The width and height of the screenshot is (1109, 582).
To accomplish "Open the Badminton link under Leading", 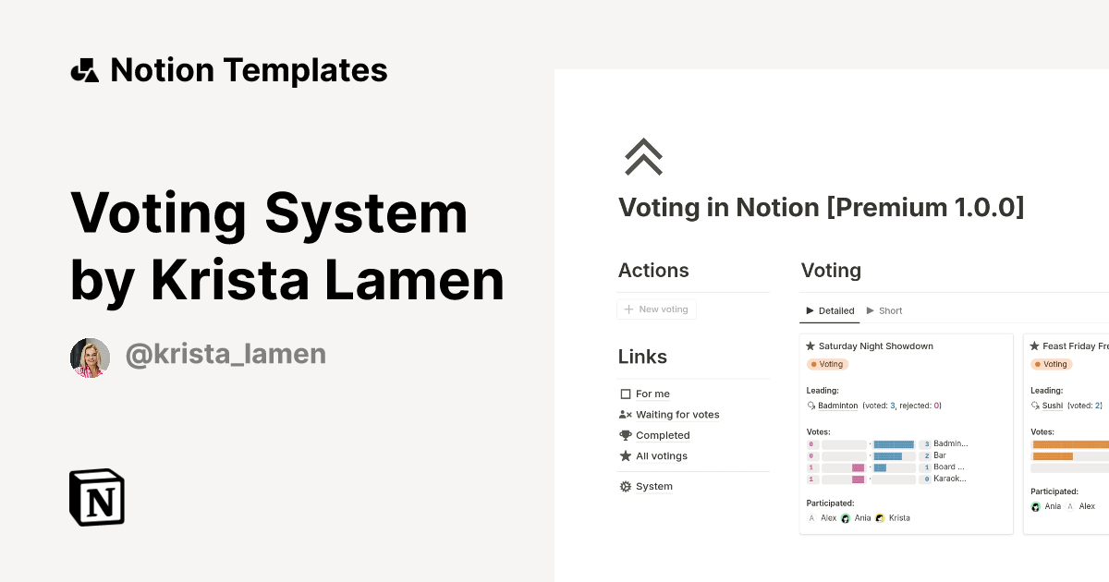I will [837, 405].
